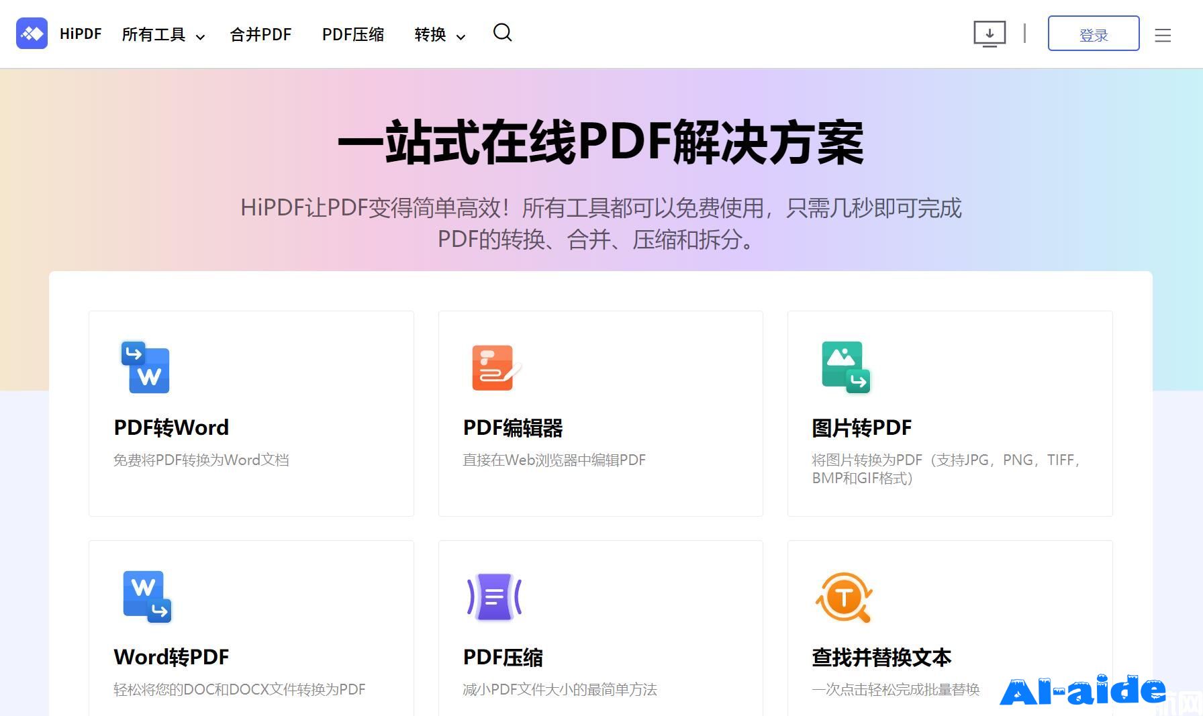Expand the 转换 dropdown menu

click(x=440, y=35)
